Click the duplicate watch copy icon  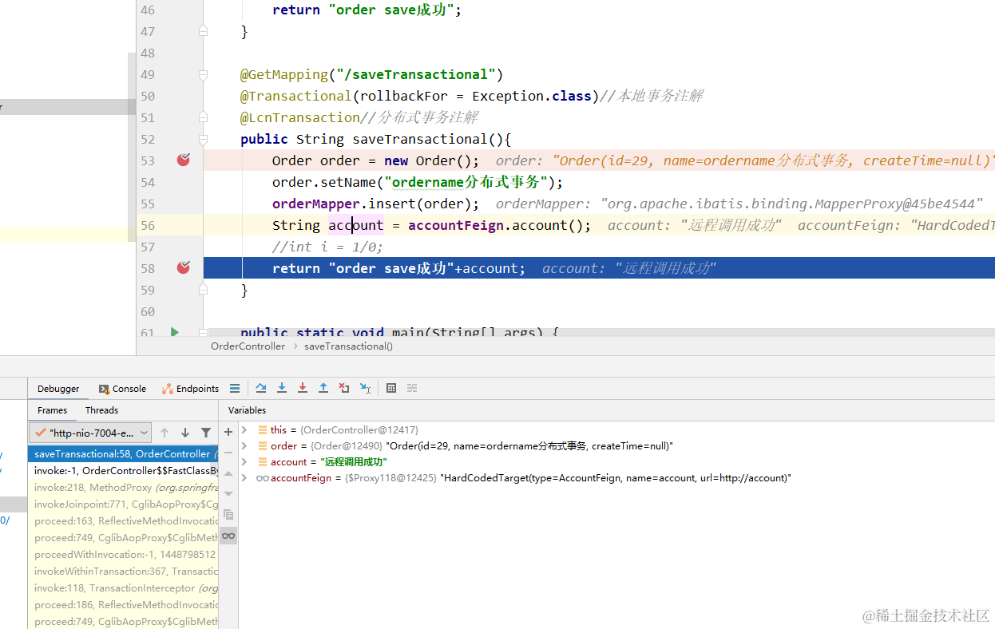pos(228,515)
